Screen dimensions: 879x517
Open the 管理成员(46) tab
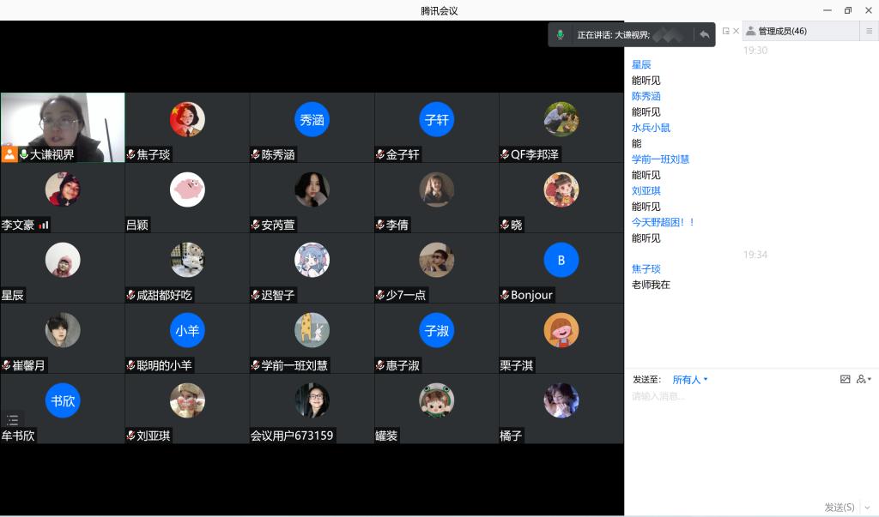click(776, 31)
